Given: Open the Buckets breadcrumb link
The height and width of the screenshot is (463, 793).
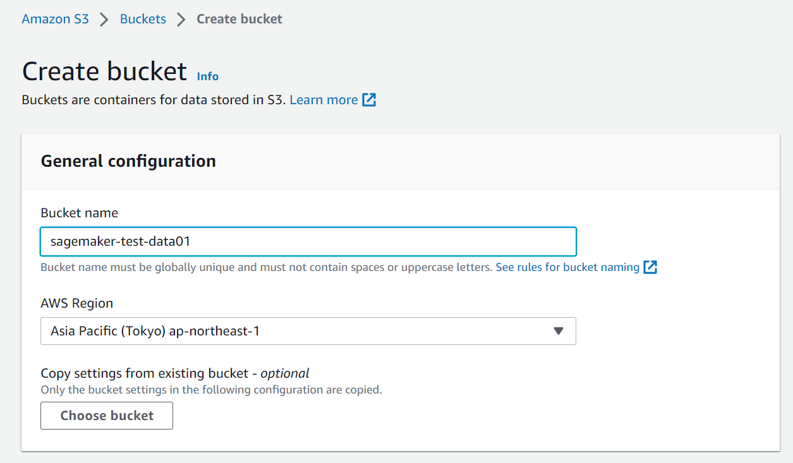Looking at the screenshot, I should 143,19.
